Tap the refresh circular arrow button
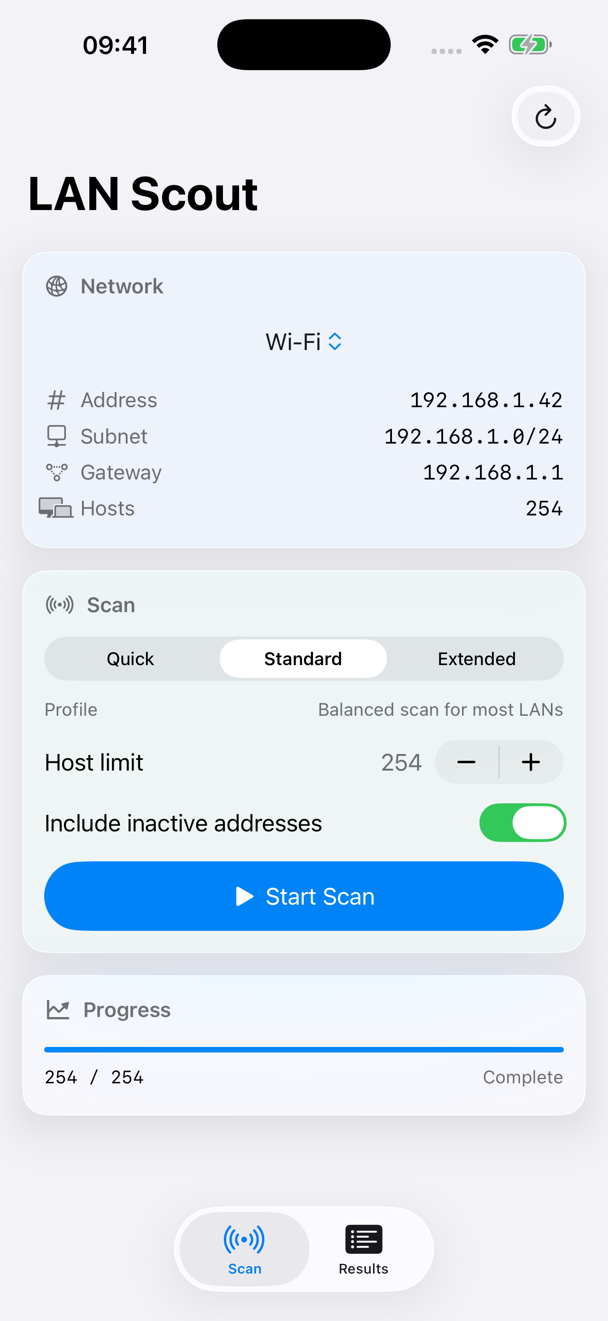Image resolution: width=608 pixels, height=1321 pixels. 545,117
